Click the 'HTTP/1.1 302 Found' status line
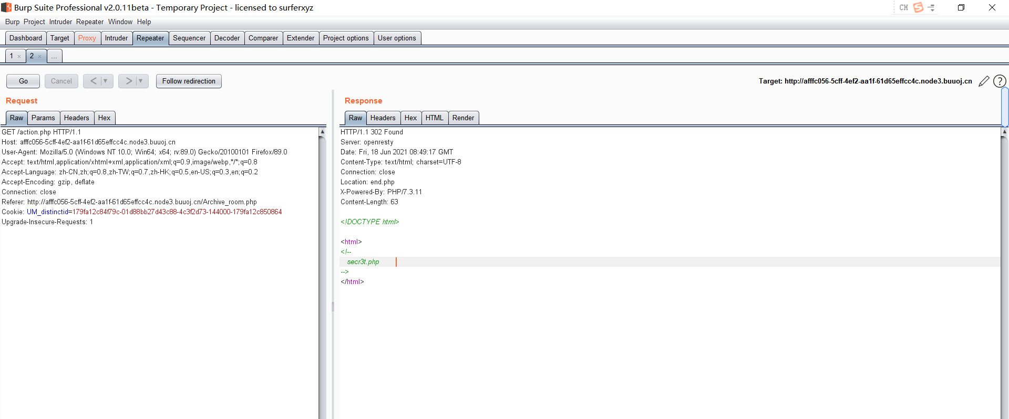The image size is (1009, 419). click(x=372, y=132)
